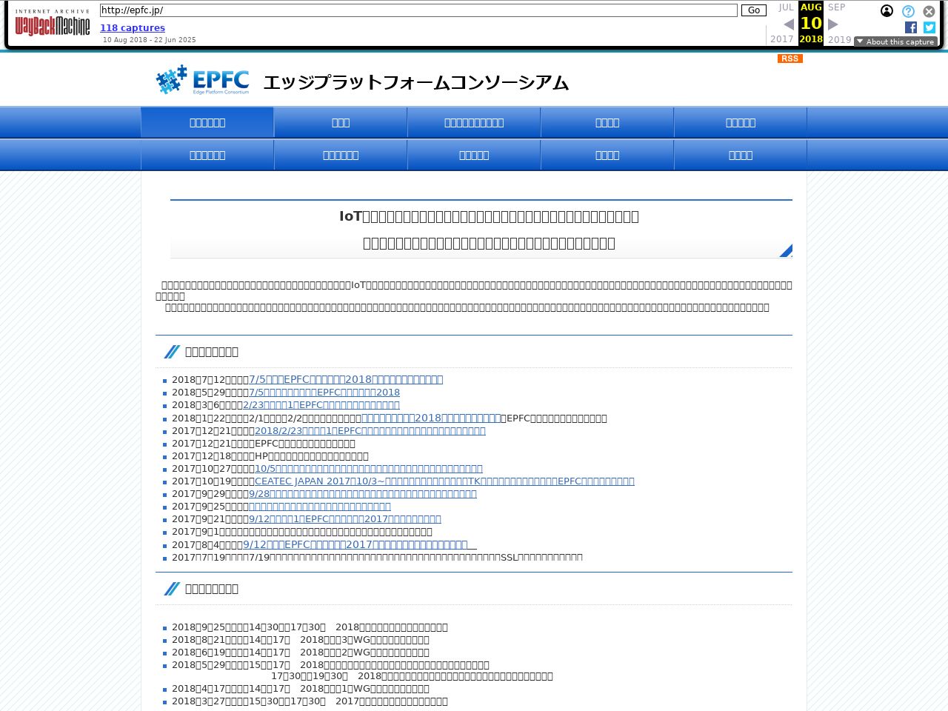Open the 118 captures link
The height and width of the screenshot is (711, 948).
(133, 28)
